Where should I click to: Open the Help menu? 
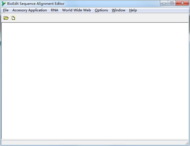133,10
